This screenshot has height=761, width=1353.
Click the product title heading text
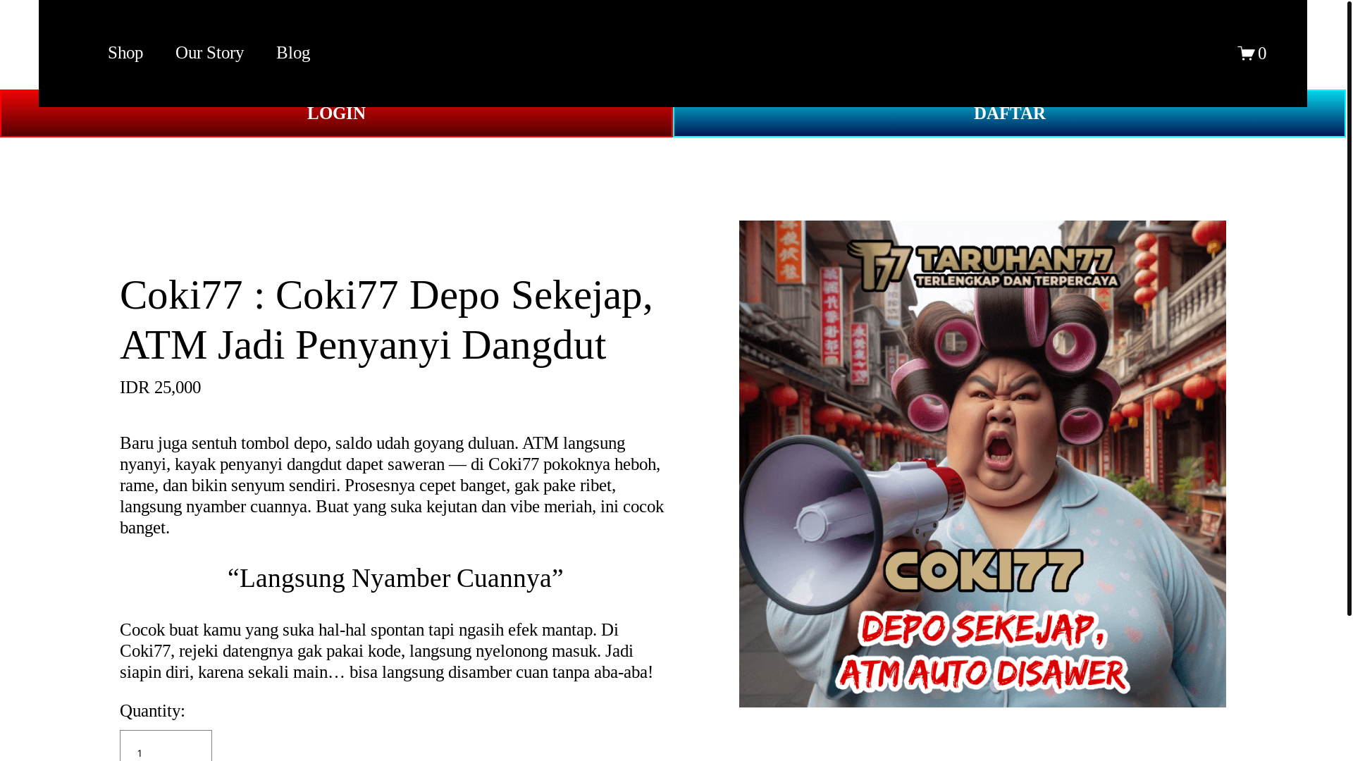coord(386,320)
